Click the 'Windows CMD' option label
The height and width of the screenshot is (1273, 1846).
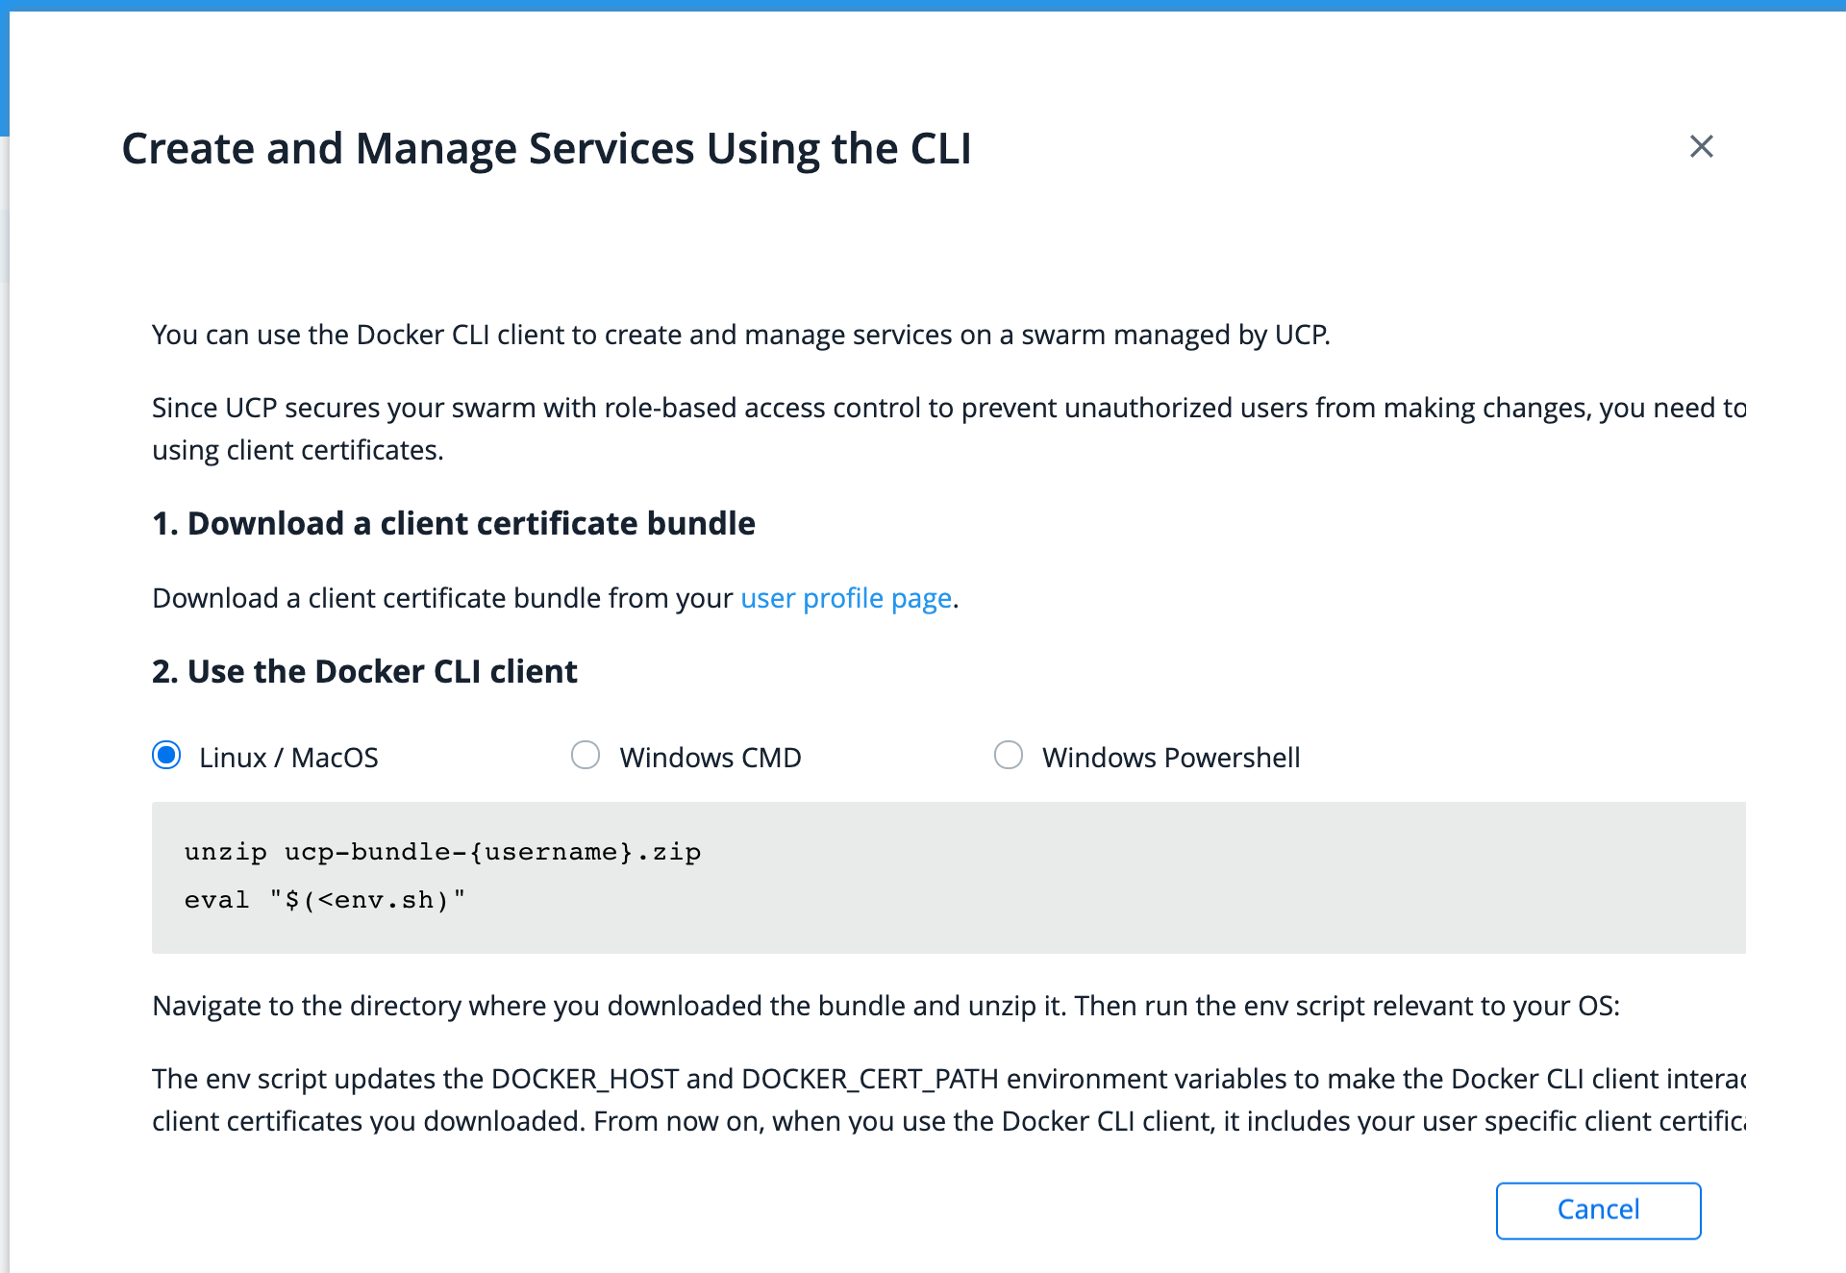click(710, 758)
